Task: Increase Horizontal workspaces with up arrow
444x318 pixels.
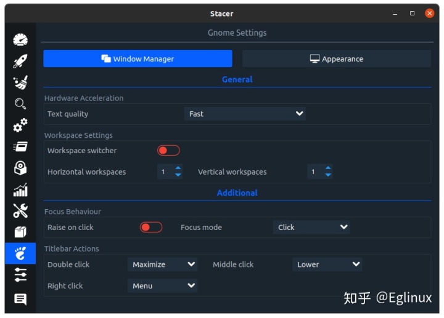Action: (x=178, y=168)
